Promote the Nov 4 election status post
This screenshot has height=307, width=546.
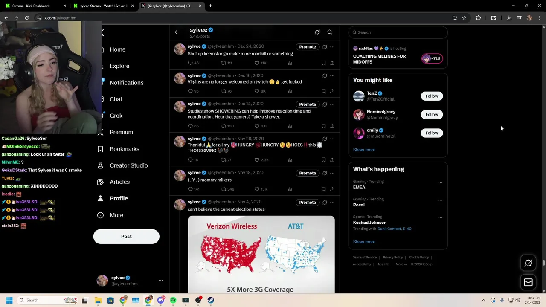pyautogui.click(x=308, y=203)
